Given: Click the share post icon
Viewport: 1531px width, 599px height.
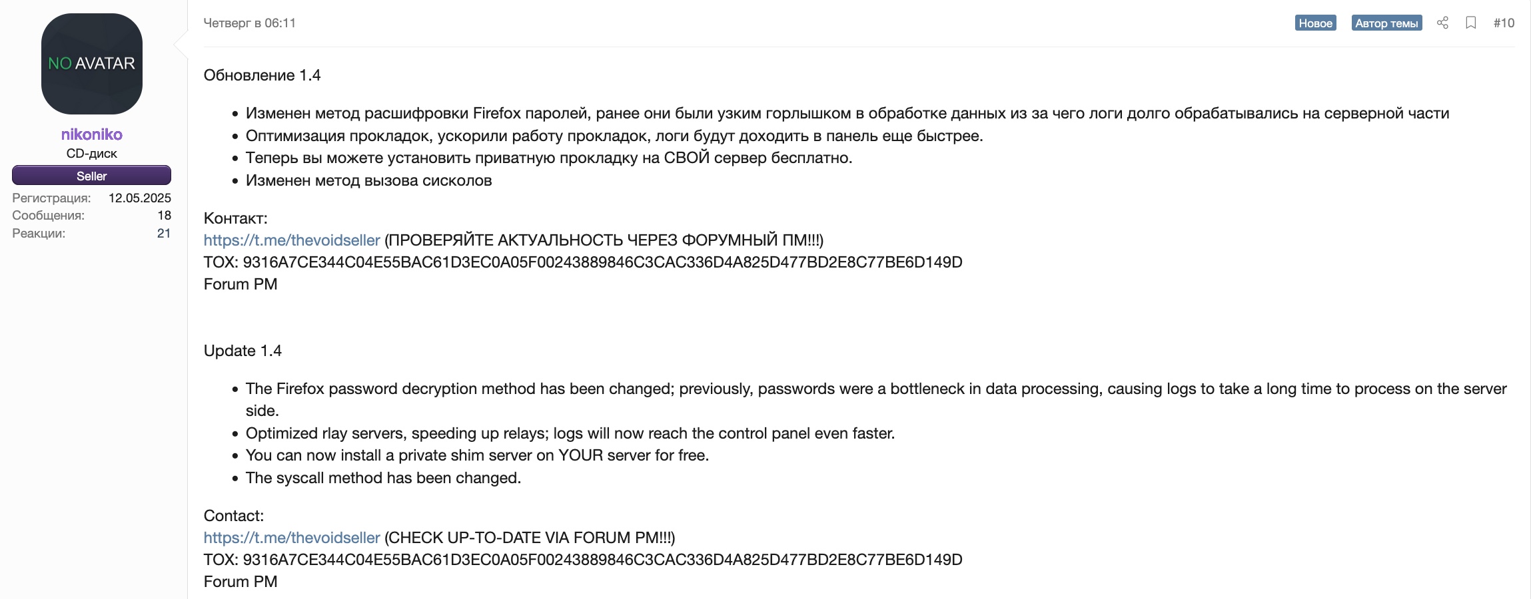Looking at the screenshot, I should pyautogui.click(x=1442, y=23).
